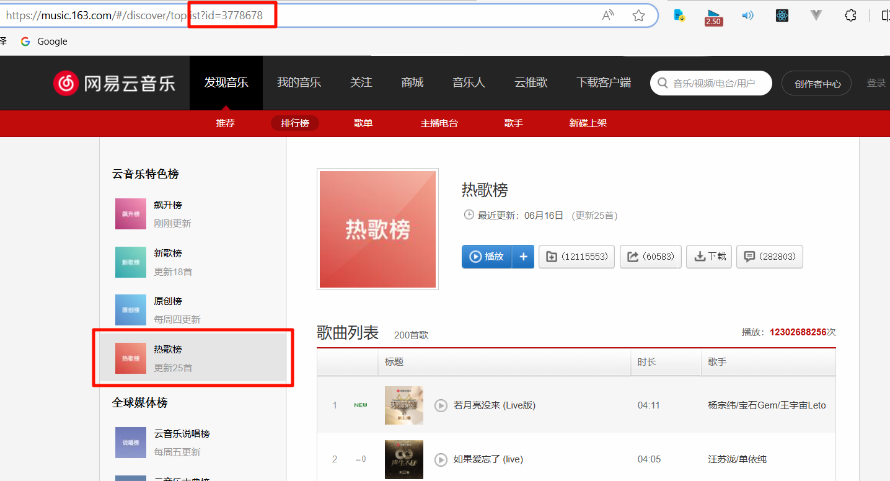Play the song 如果爱忘了 (live)
Image resolution: width=890 pixels, height=481 pixels.
click(441, 459)
